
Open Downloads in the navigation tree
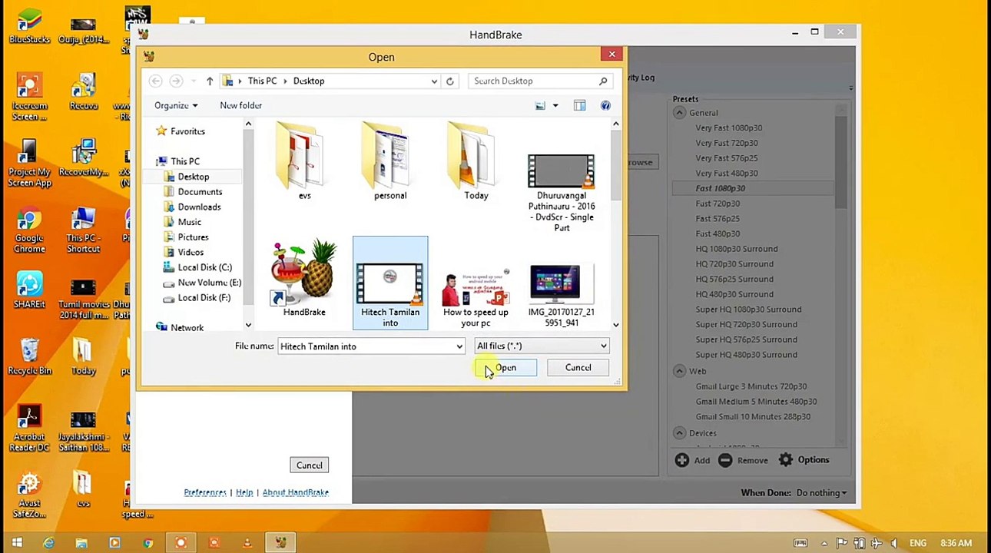click(x=199, y=207)
